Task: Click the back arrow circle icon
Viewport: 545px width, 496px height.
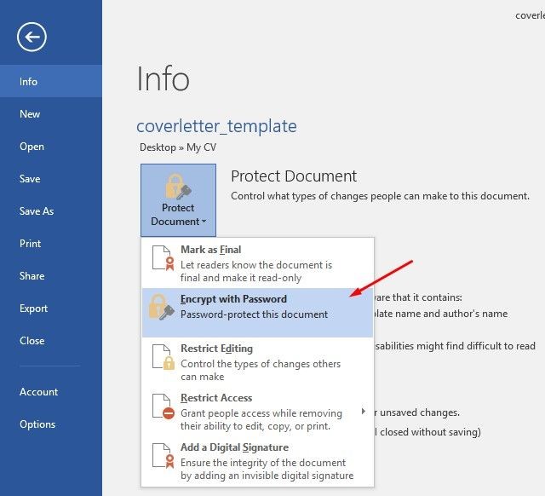Action: pyautogui.click(x=32, y=36)
